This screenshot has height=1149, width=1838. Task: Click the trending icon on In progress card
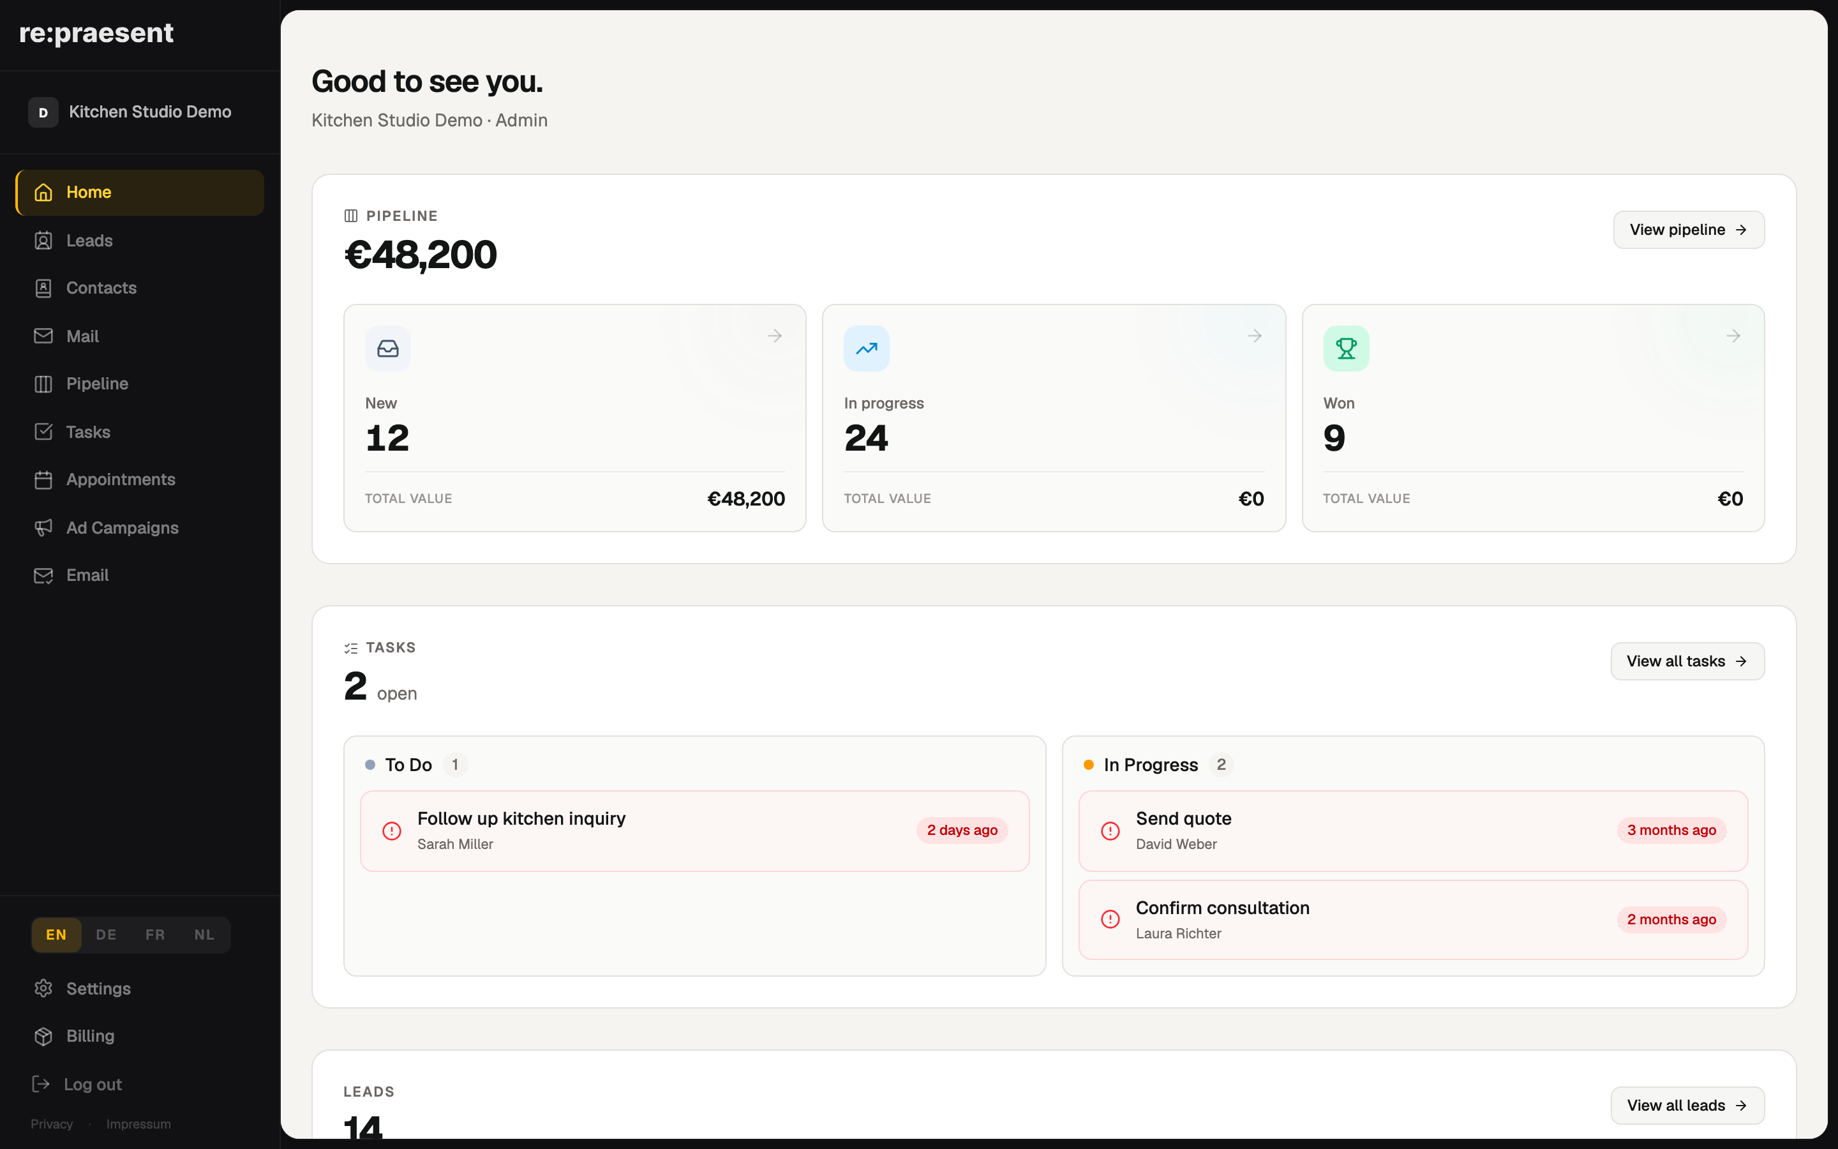pos(867,349)
